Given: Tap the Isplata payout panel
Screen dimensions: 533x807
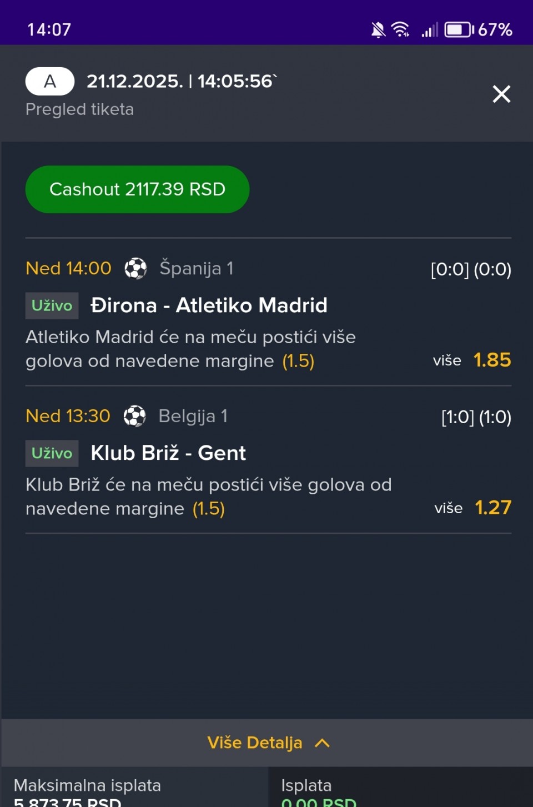Looking at the screenshot, I should (401, 789).
